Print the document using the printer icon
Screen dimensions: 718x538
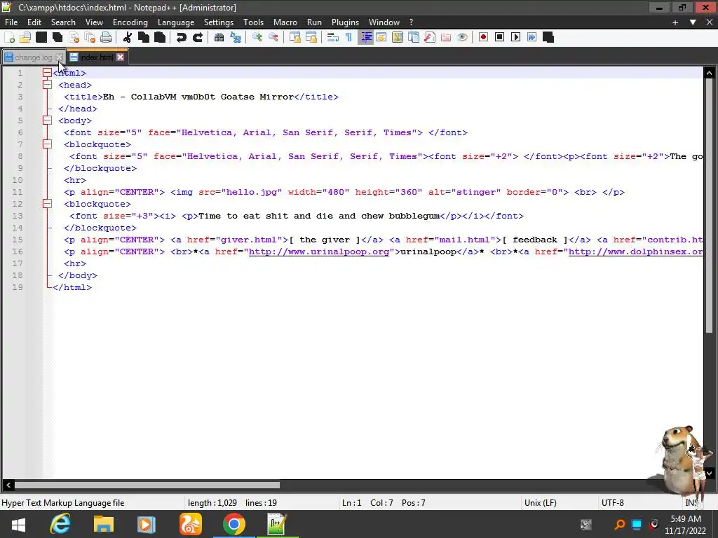click(106, 38)
